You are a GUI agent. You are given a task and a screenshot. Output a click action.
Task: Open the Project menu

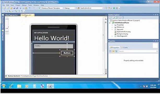pos(18,5)
